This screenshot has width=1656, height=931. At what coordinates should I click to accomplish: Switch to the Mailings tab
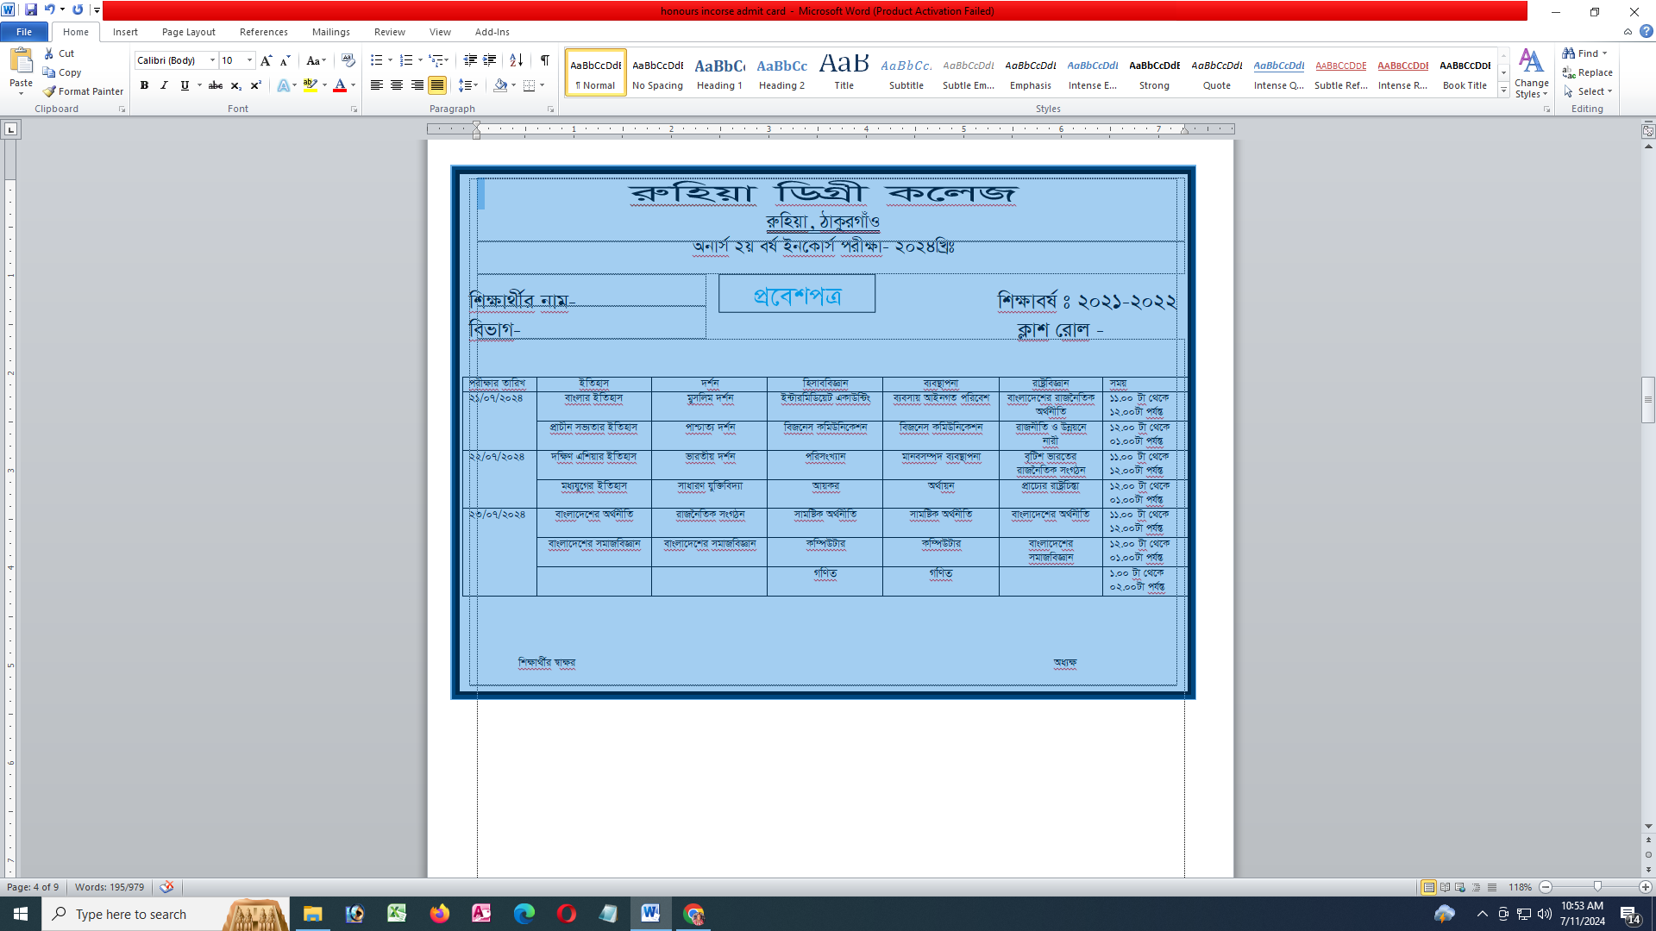(330, 32)
